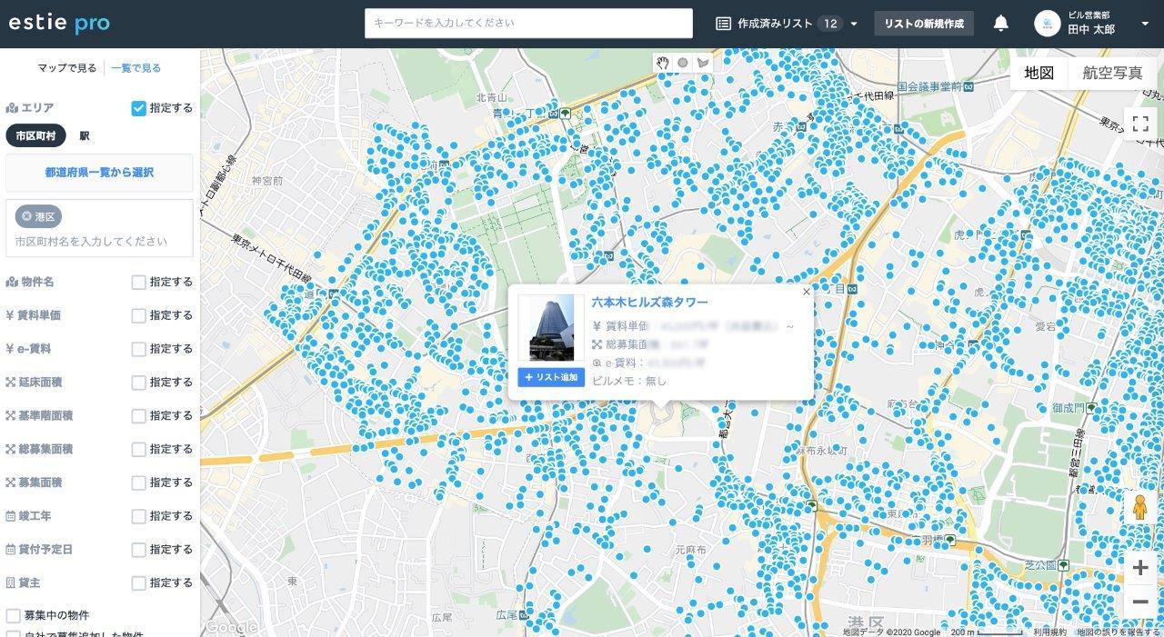Image resolution: width=1164 pixels, height=637 pixels.
Task: Open the notifications bell
Action: pyautogui.click(x=1001, y=24)
